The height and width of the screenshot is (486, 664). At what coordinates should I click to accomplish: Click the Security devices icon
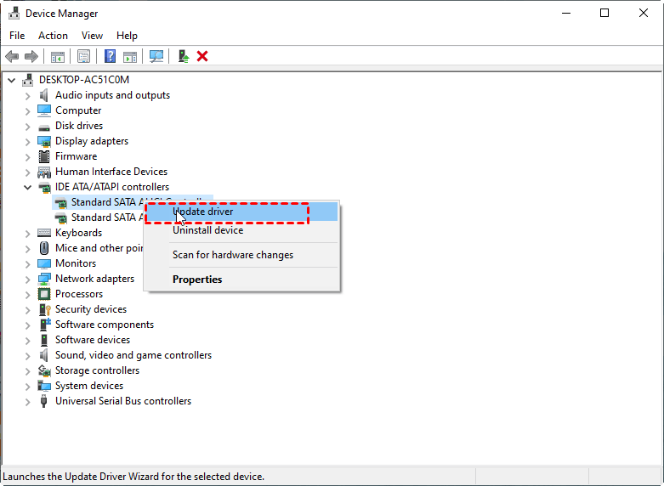(45, 309)
